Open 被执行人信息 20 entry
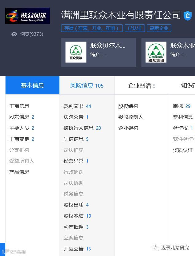This screenshot has height=256, width=195. click(82, 128)
